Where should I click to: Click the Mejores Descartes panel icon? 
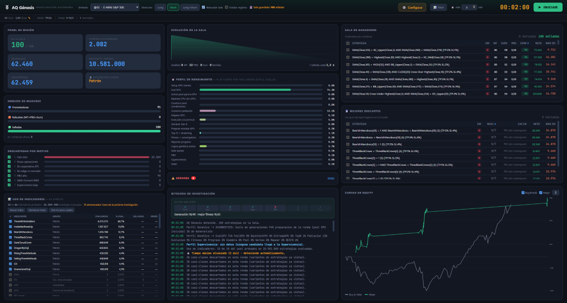347,111
